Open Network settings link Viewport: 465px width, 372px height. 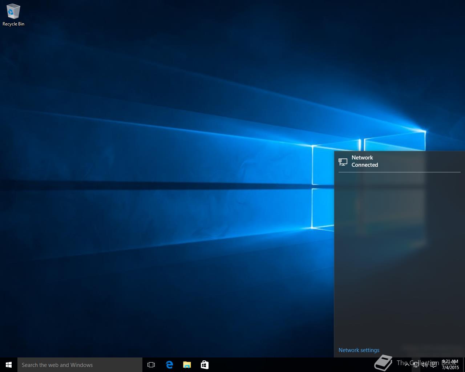coord(359,350)
